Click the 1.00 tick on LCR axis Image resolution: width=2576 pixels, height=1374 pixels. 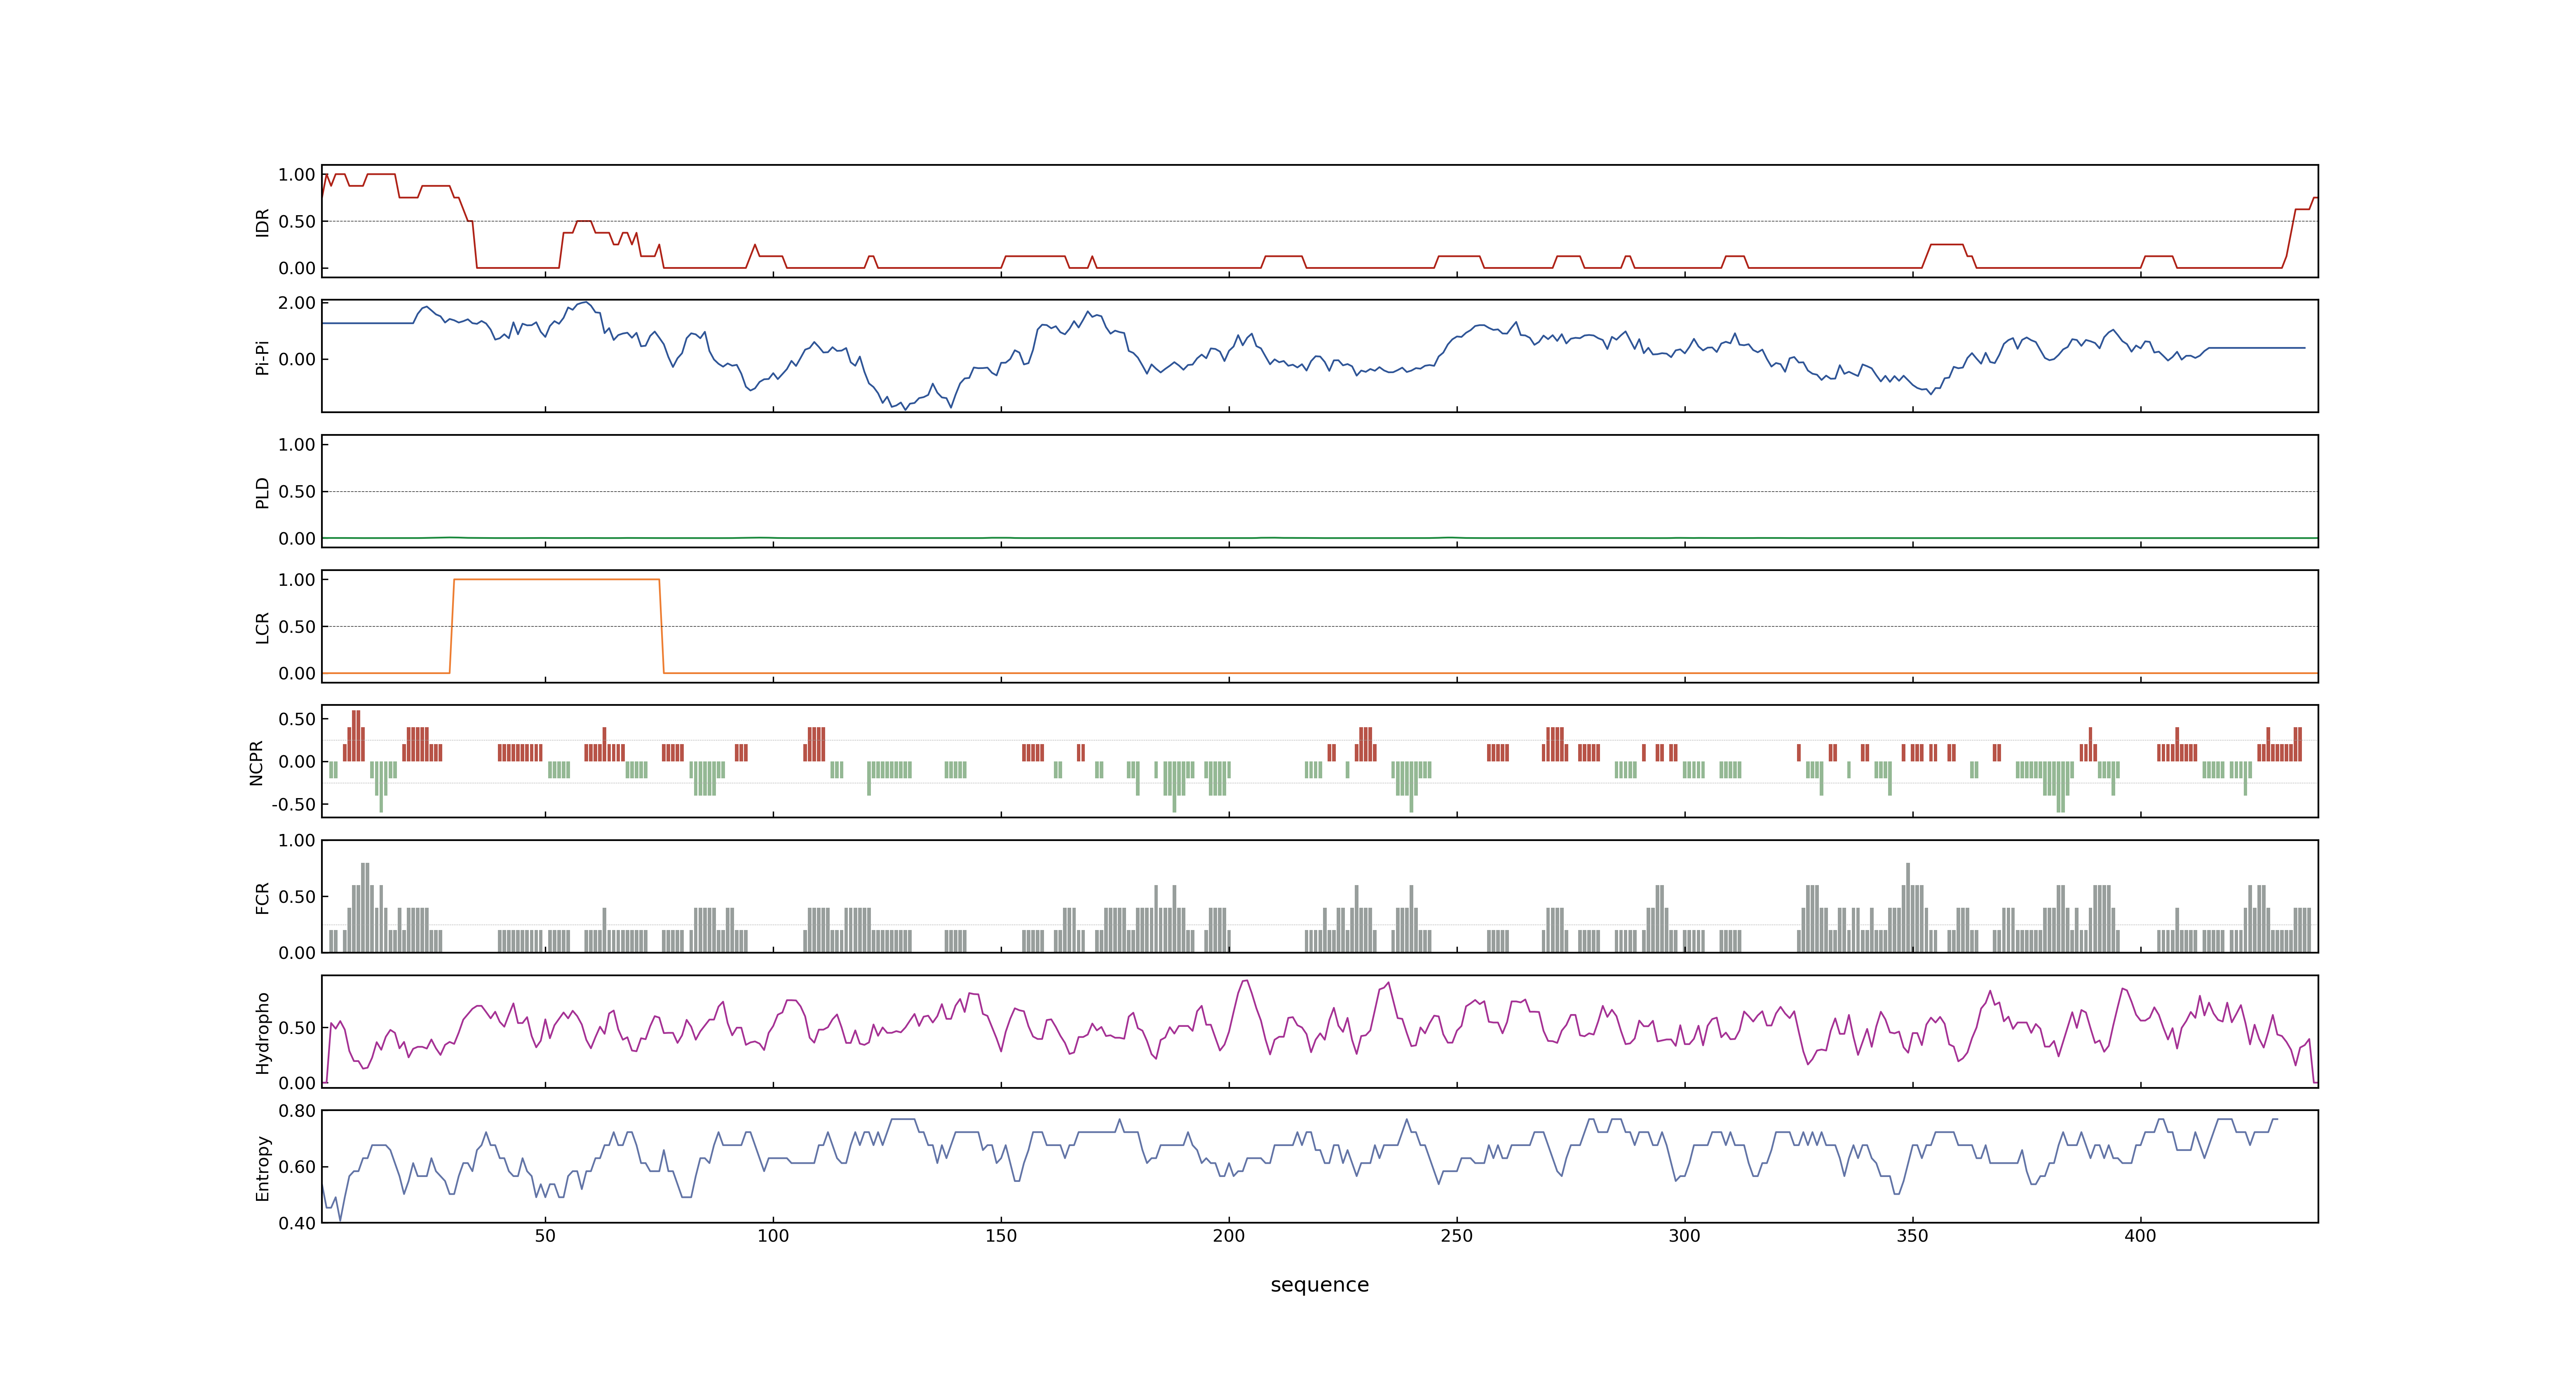(x=297, y=580)
